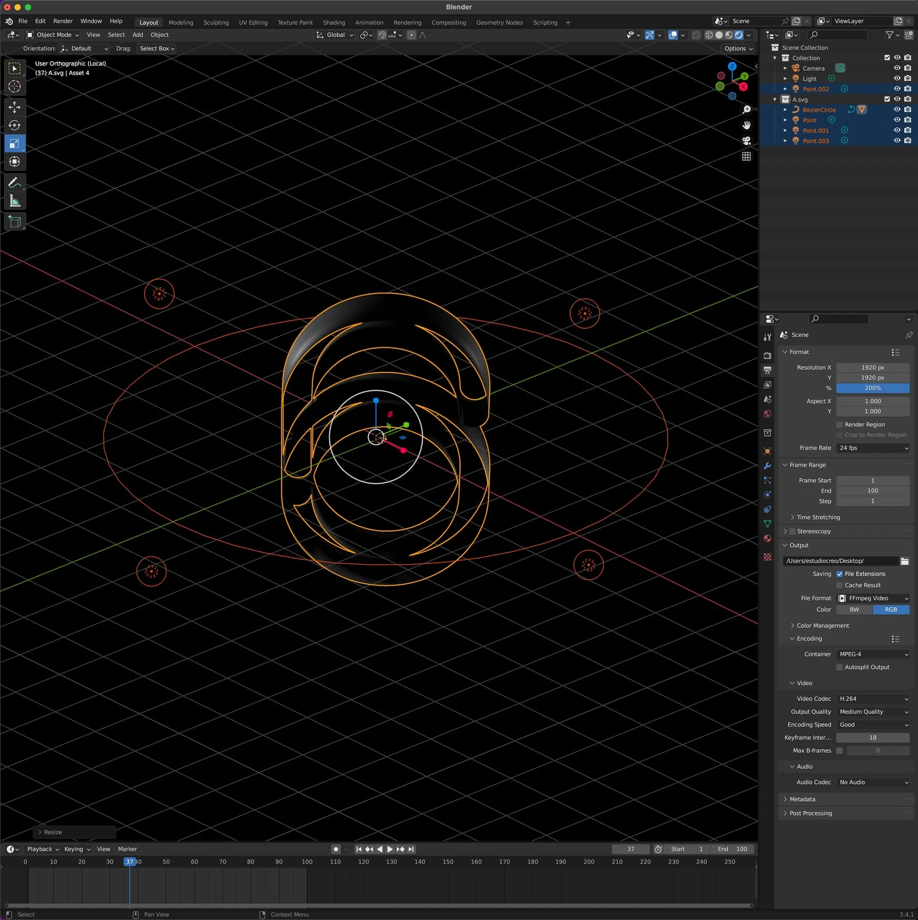This screenshot has height=920, width=918.
Task: Activate the 3D Cursor tool
Action: (x=14, y=87)
